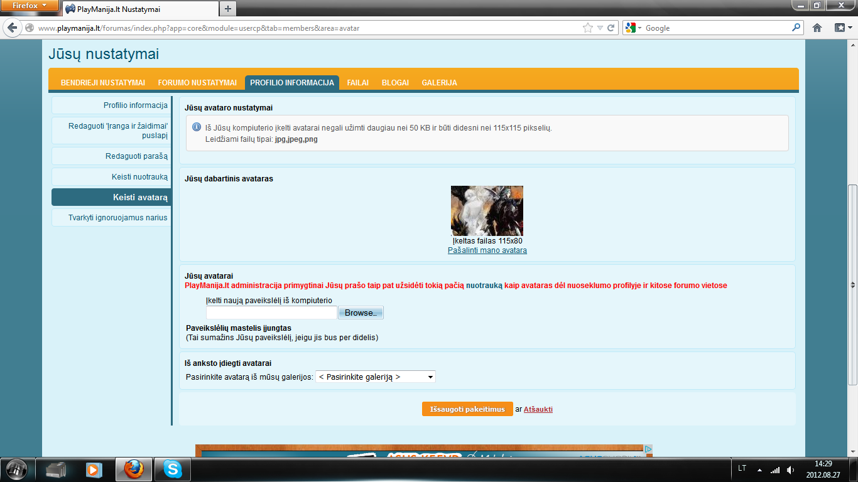Click the search magnifier icon

pyautogui.click(x=796, y=28)
